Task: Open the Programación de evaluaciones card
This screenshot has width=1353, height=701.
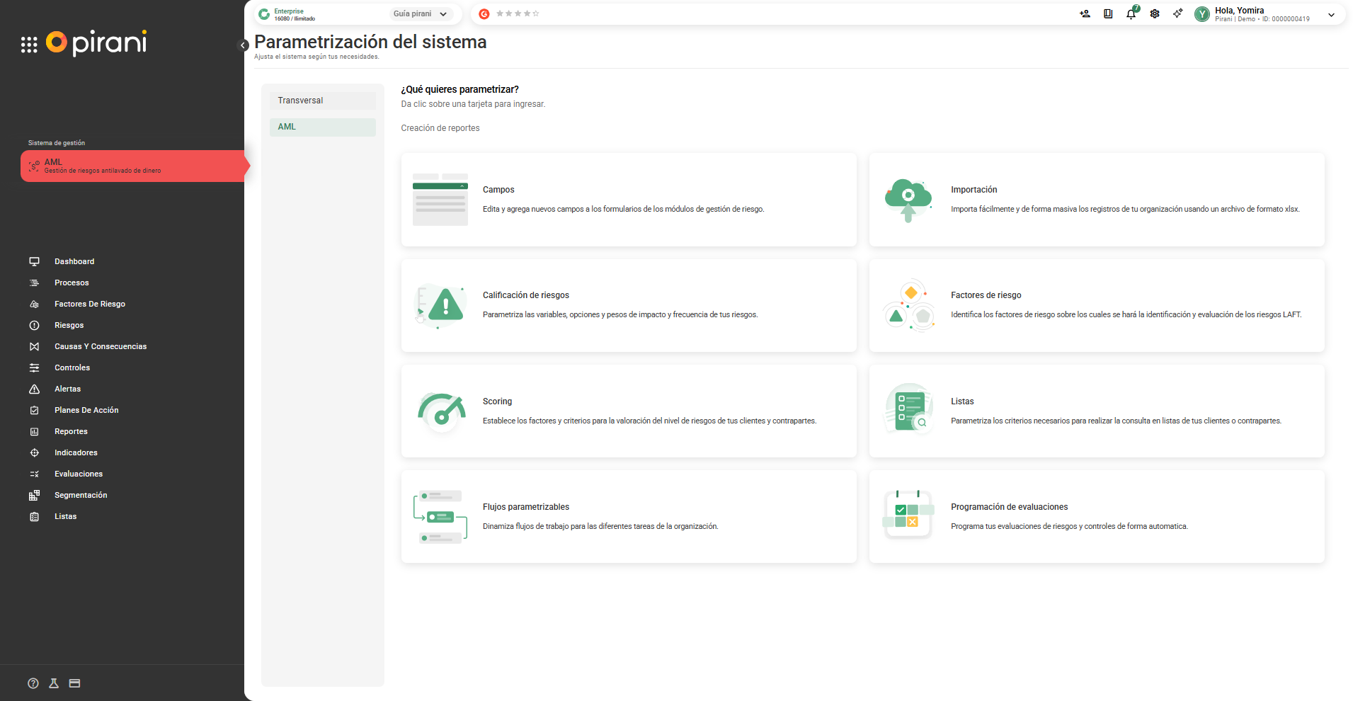Action: click(1096, 516)
